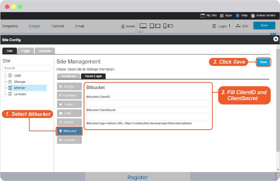Select the Member tree row
Viewport: 280px width, 181px height.
27,88
